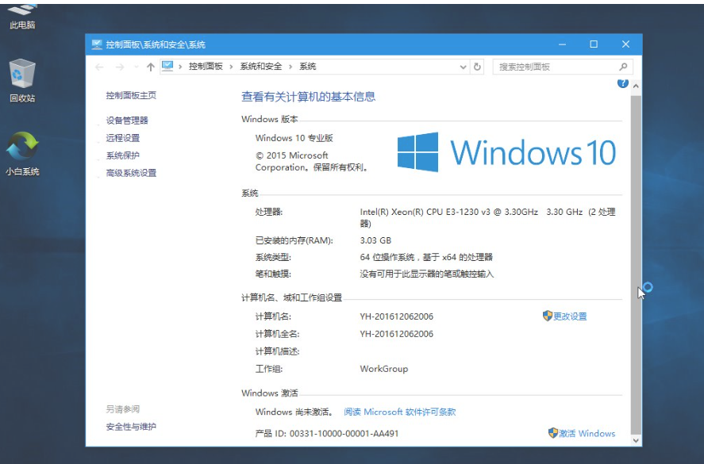Click the 查看有关计算机的基本信息 heading
This screenshot has height=464, width=704.
pyautogui.click(x=309, y=97)
